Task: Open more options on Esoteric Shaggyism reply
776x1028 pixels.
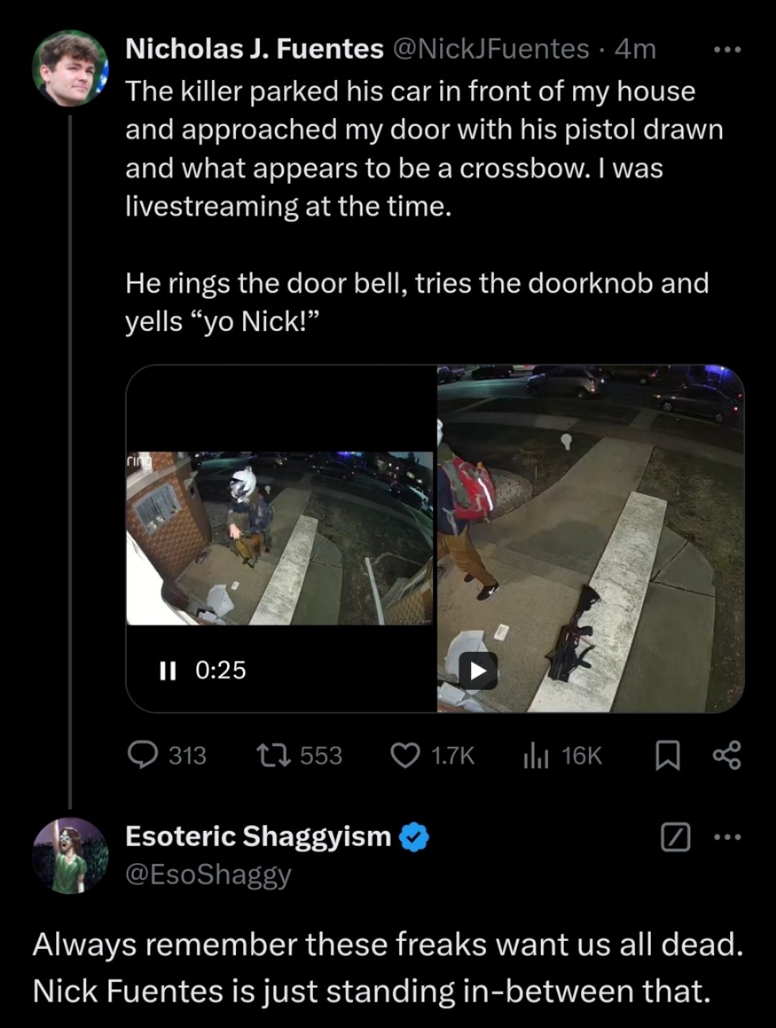Action: pos(726,837)
